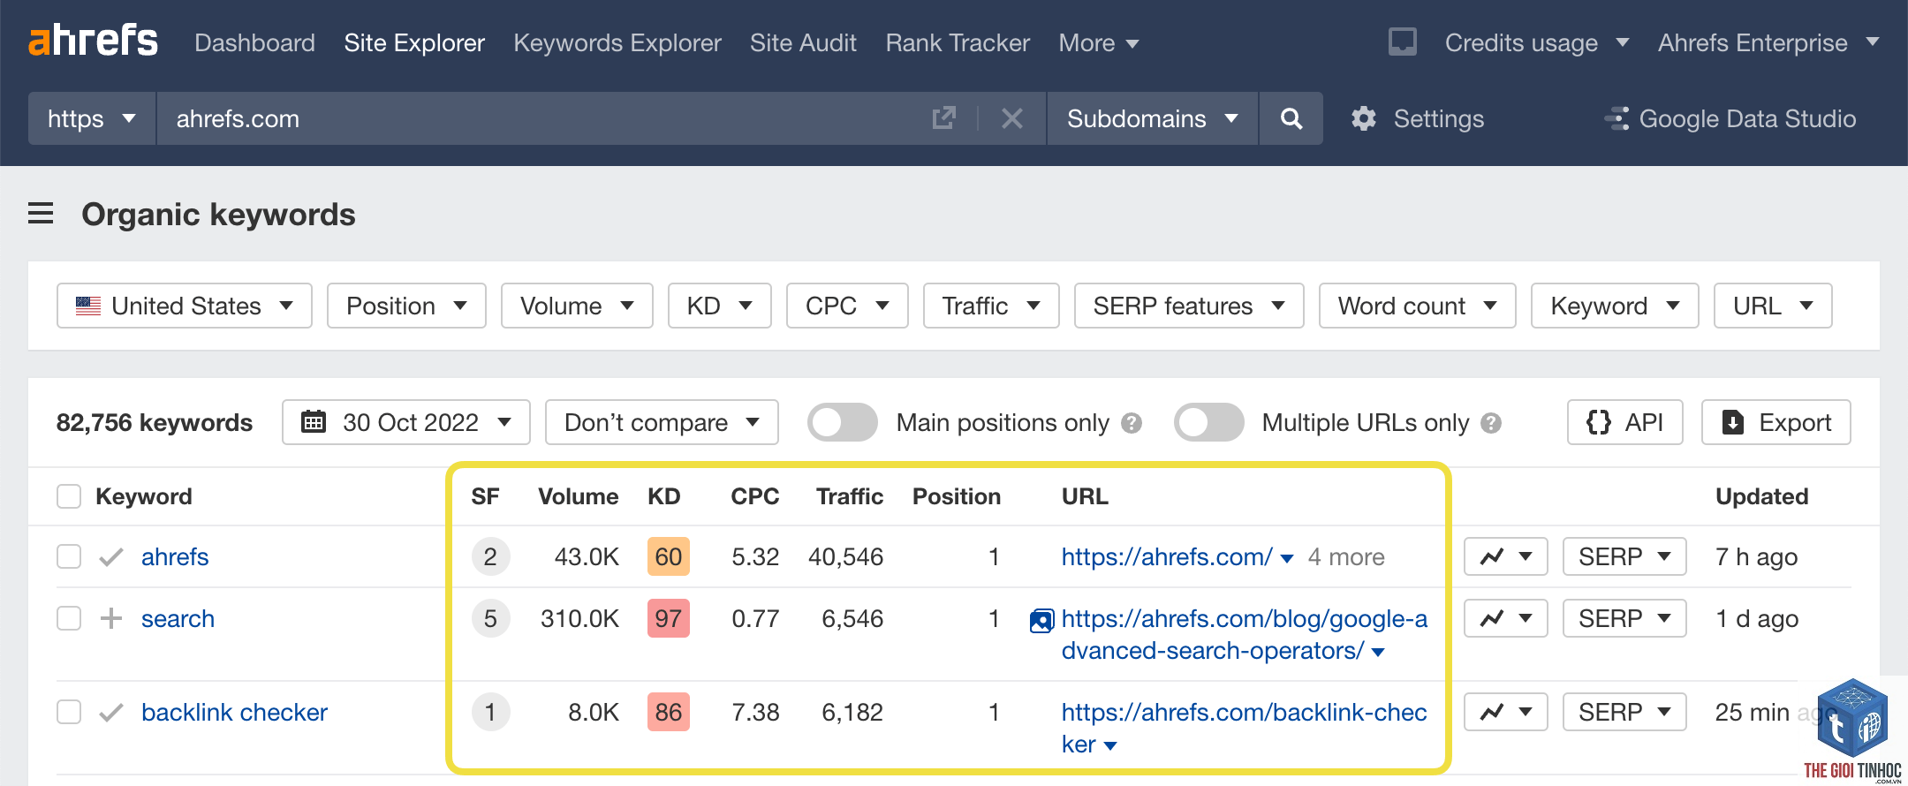The width and height of the screenshot is (1908, 786).
Task: Open the https://ahrefs.com/ URL link
Action: click(x=1167, y=556)
